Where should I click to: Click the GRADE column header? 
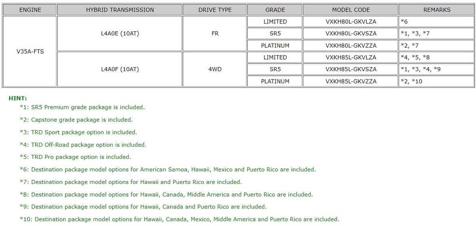pyautogui.click(x=275, y=10)
